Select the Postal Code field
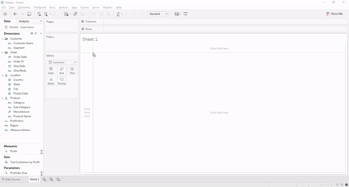This screenshot has width=349, height=187. tap(21, 93)
